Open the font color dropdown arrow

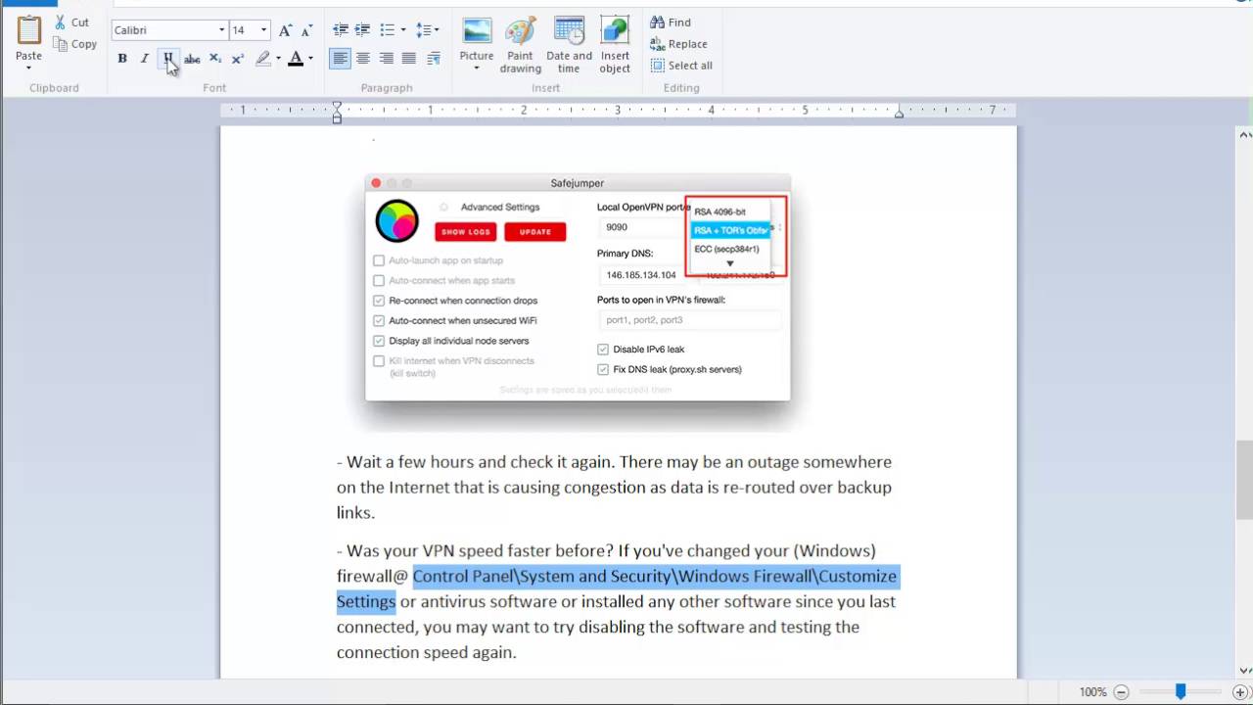click(x=311, y=59)
